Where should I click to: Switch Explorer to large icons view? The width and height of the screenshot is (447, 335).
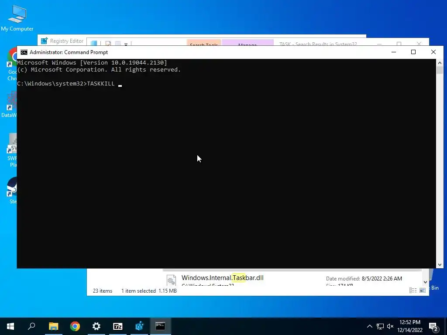[x=423, y=290]
